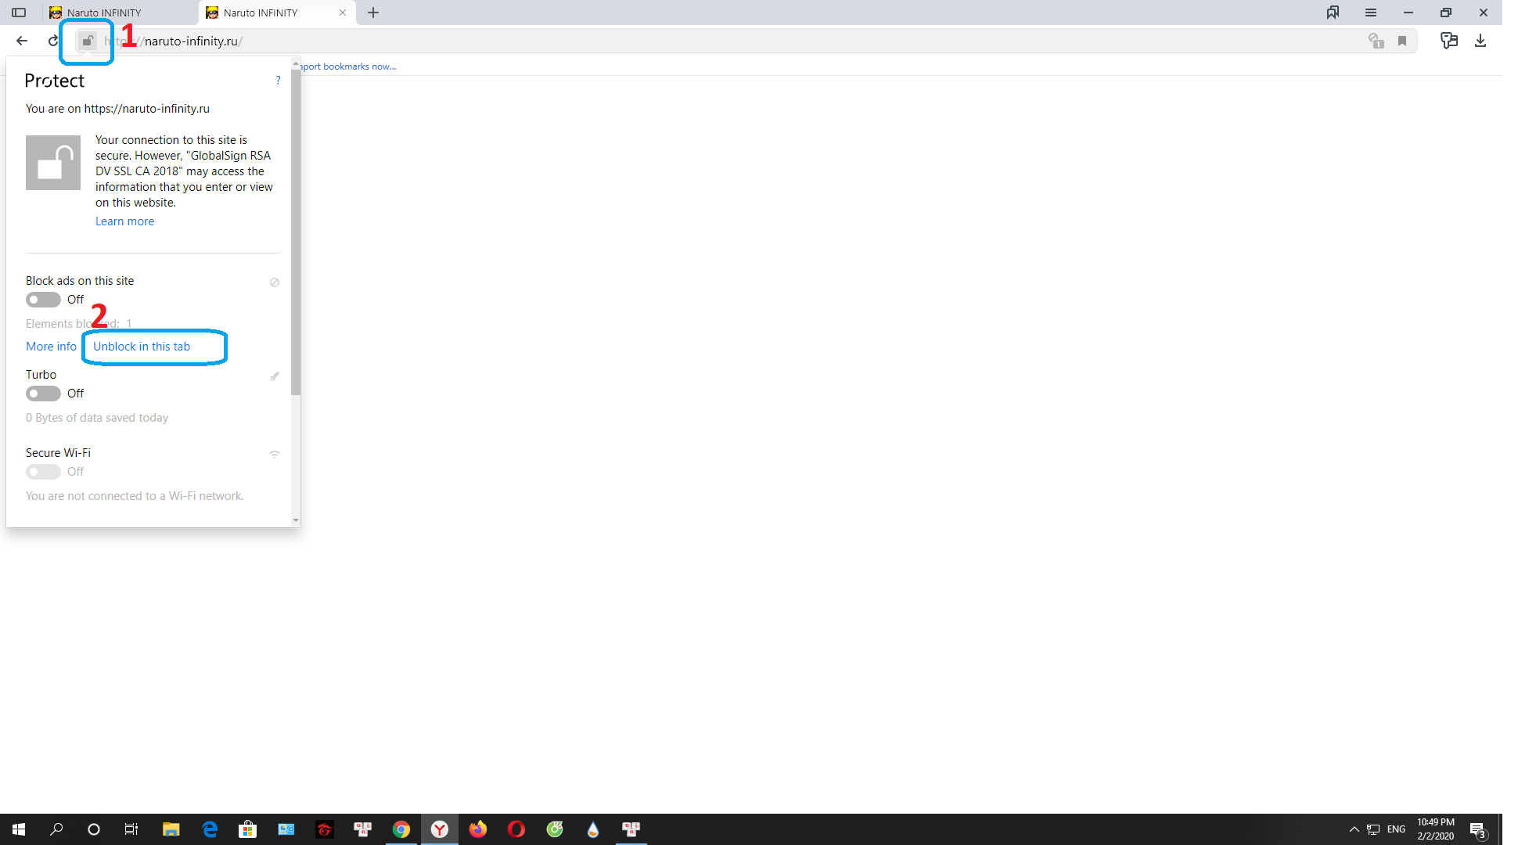The width and height of the screenshot is (1518, 845).
Task: Toggle the Secure Wi-Fi switch
Action: [x=43, y=472]
